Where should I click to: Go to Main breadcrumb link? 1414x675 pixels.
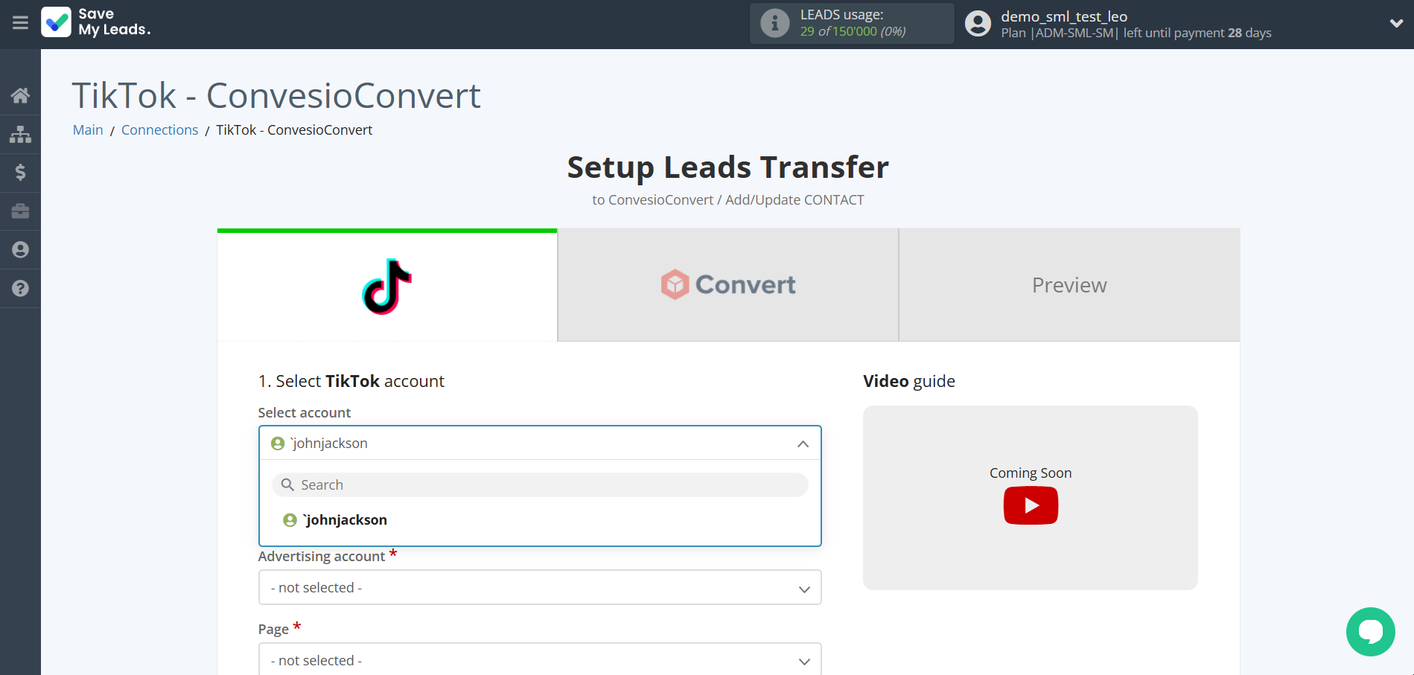(88, 129)
